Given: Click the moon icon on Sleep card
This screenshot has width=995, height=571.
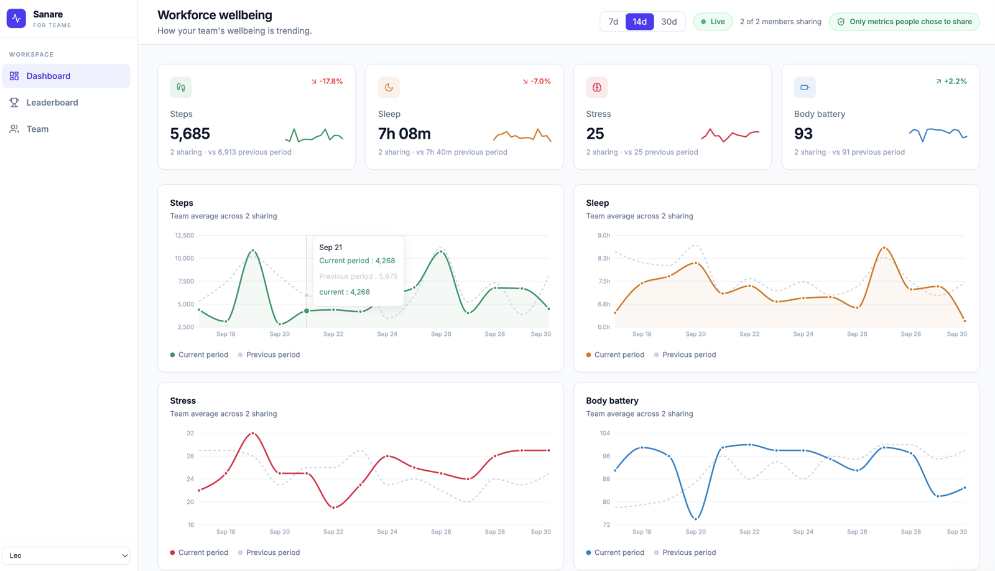Looking at the screenshot, I should 389,88.
